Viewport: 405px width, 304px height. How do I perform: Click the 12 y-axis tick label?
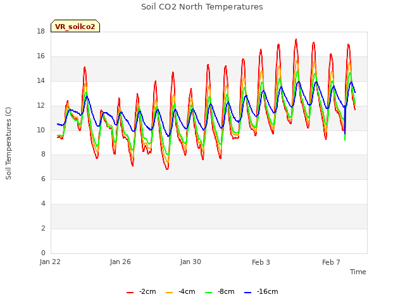40,106
